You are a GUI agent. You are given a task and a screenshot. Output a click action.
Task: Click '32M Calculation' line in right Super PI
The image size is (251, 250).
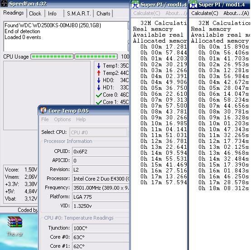coord(224,23)
